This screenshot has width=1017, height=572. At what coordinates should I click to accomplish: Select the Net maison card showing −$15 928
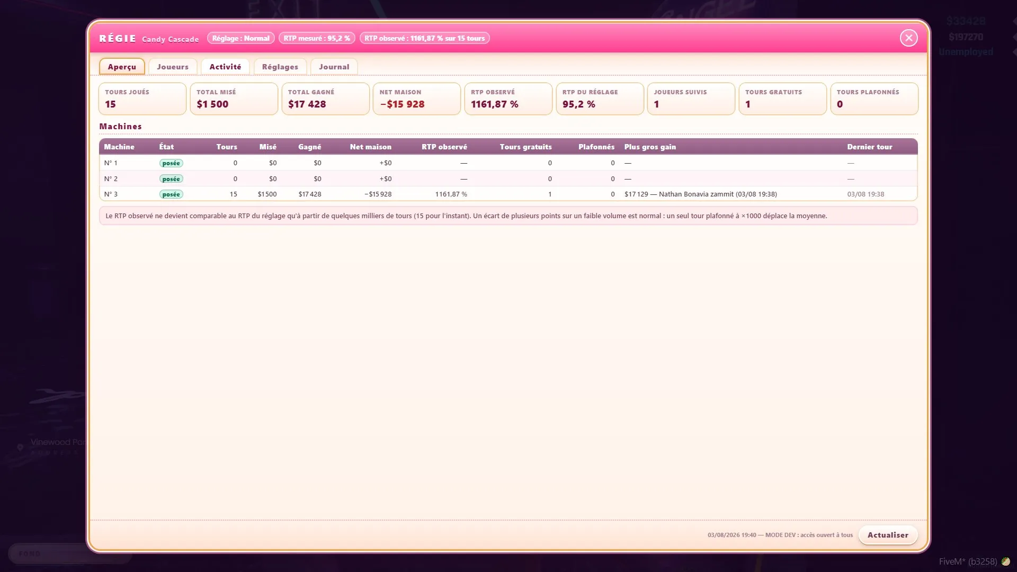[417, 99]
